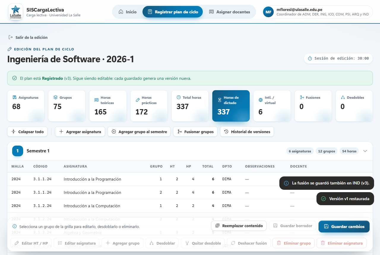Select Introducción a la Programación group 1 row
The image size is (380, 255).
point(190,179)
